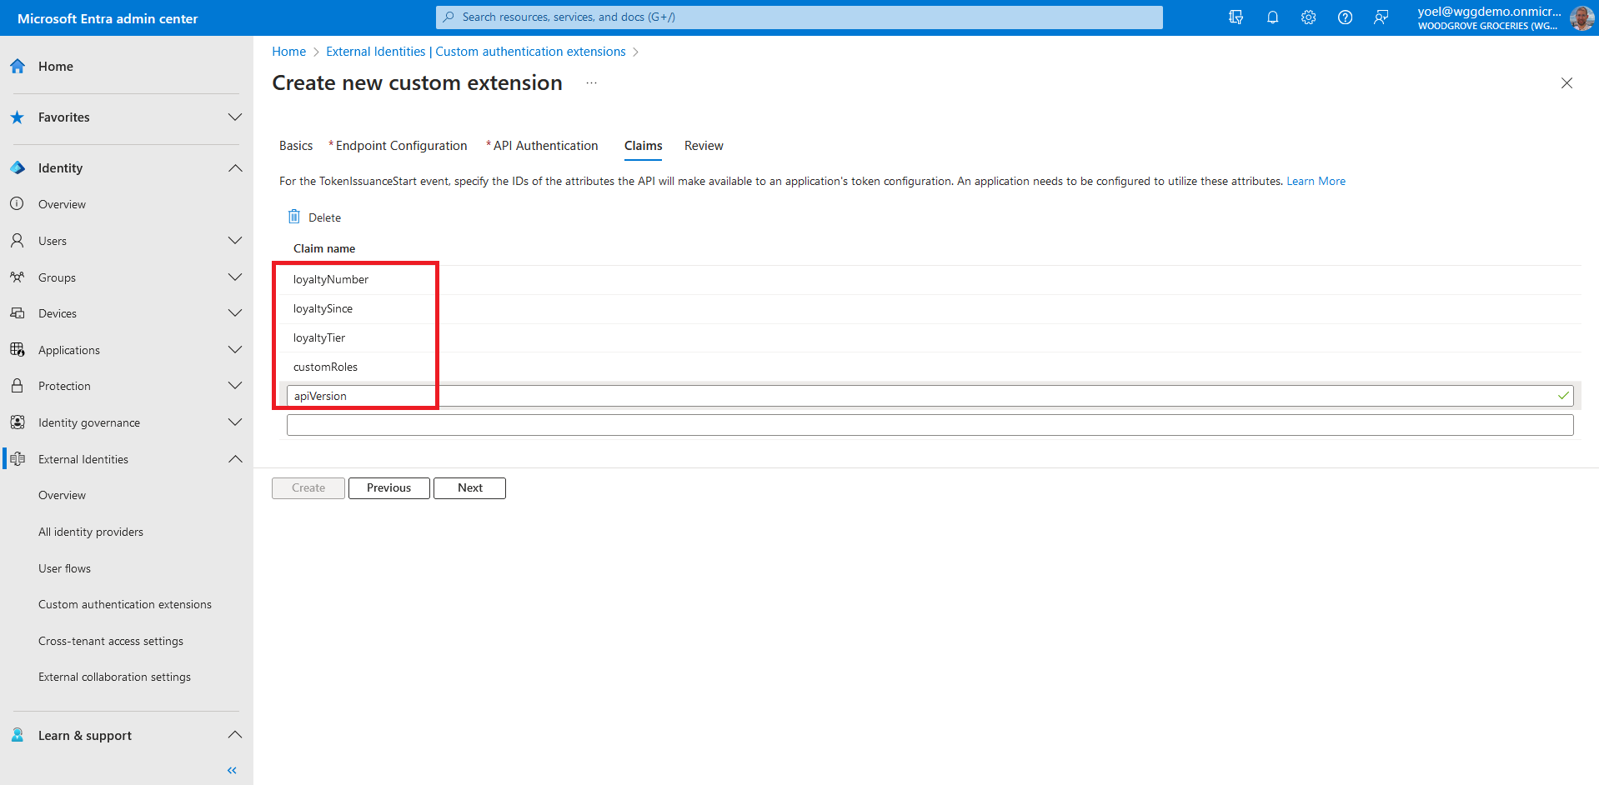Image resolution: width=1599 pixels, height=785 pixels.
Task: Open Custom authentication extensions in sidebar
Action: pyautogui.click(x=125, y=604)
